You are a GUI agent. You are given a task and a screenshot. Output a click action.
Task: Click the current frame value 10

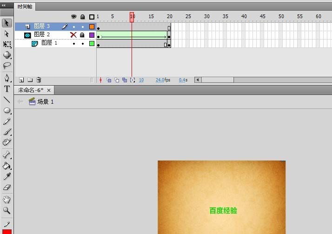(x=141, y=80)
